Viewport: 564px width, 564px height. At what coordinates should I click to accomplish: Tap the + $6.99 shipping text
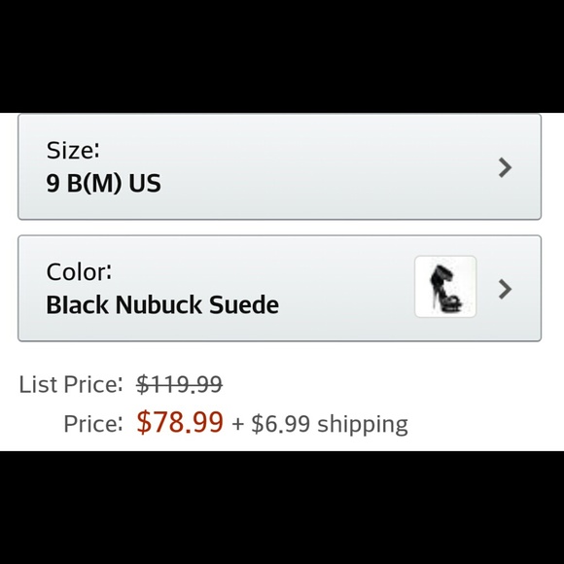(320, 424)
